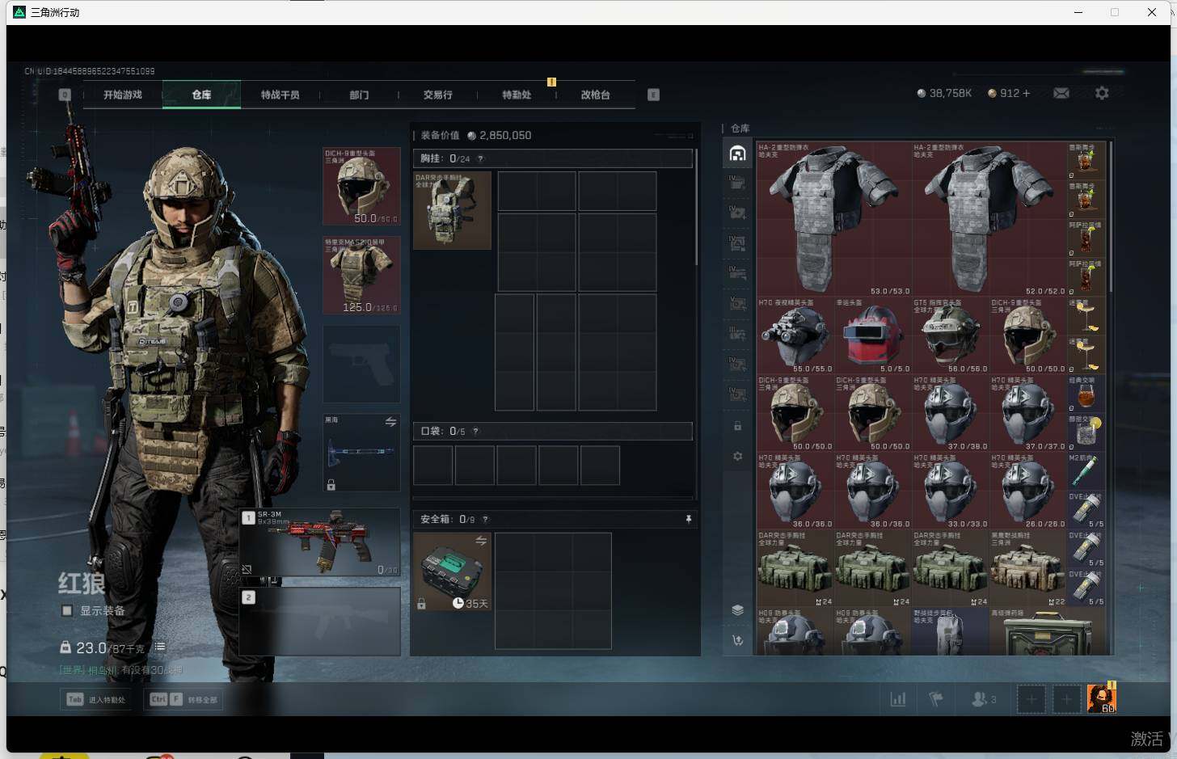The height and width of the screenshot is (759, 1177).
Task: Click the warehouse sidebar lock icon
Action: tap(737, 425)
